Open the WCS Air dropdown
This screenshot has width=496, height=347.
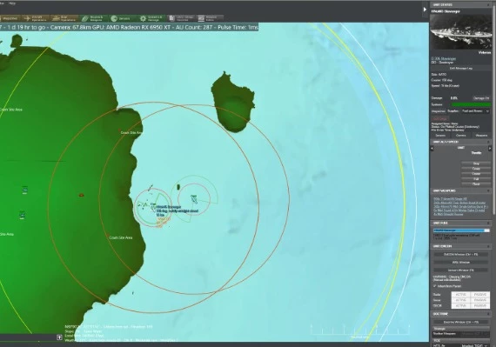(474, 345)
